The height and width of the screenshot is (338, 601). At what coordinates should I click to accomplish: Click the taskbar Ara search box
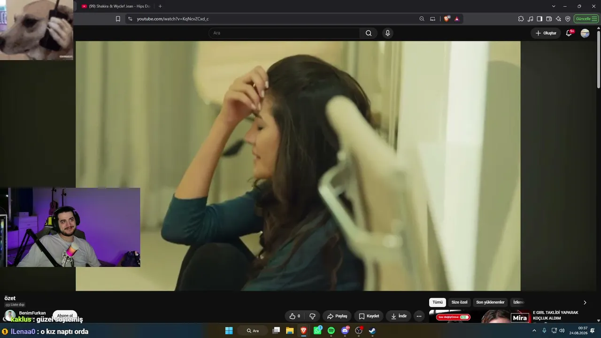[x=253, y=330]
